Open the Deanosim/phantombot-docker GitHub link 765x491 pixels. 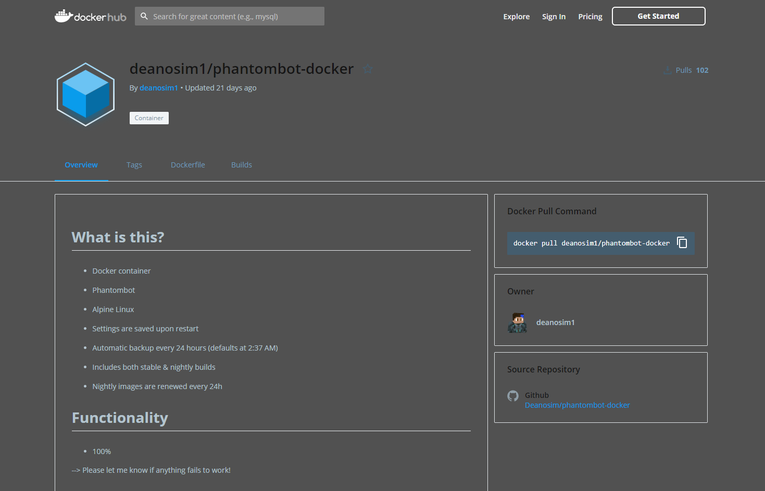578,405
